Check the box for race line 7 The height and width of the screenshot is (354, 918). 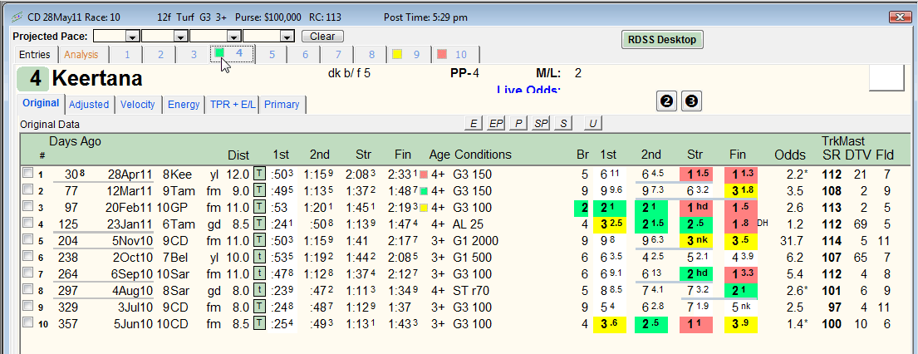point(27,273)
